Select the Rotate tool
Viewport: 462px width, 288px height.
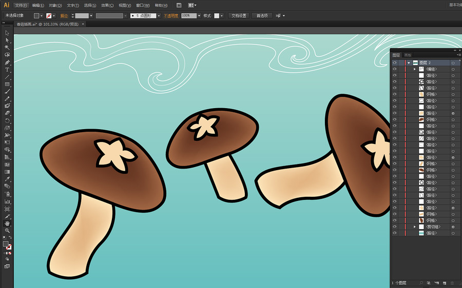[x=7, y=120]
